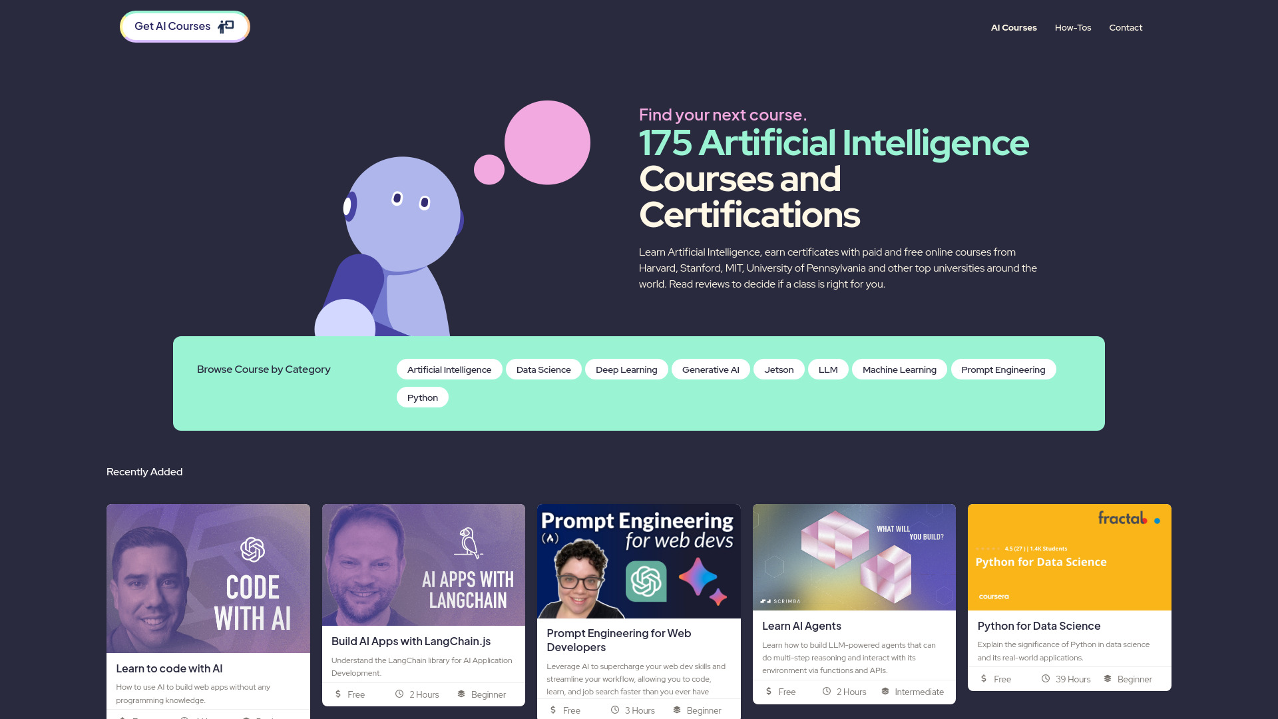This screenshot has width=1278, height=719.
Task: Click the bird icon on 'Build AI Apps with LangChain.js'
Action: click(x=468, y=543)
